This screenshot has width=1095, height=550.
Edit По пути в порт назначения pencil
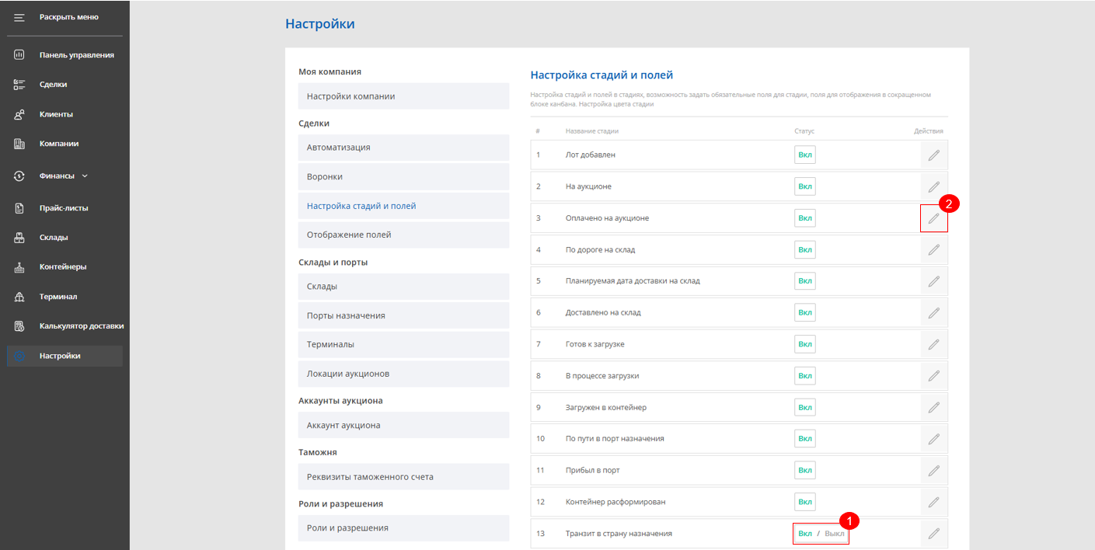[933, 439]
